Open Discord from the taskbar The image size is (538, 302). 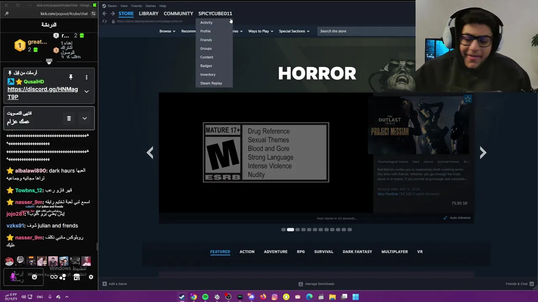[251, 297]
